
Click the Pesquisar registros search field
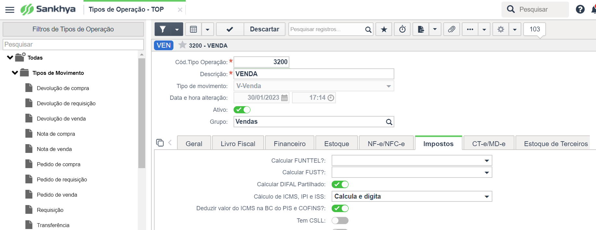pyautogui.click(x=326, y=29)
